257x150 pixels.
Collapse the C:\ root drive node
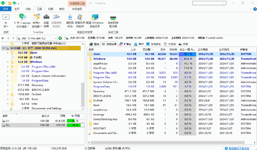3,48
